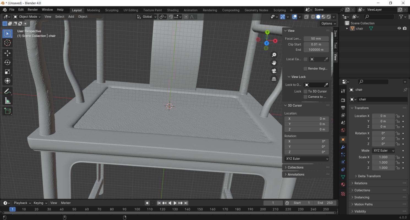Image resolution: width=410 pixels, height=220 pixels.
Task: Open the File menu
Action: coord(12,10)
